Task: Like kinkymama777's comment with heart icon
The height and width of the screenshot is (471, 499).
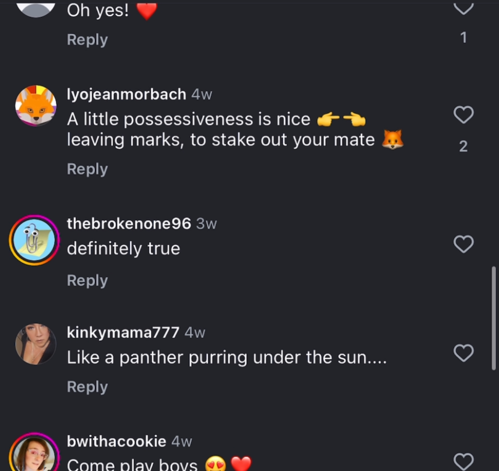Action: [x=463, y=353]
